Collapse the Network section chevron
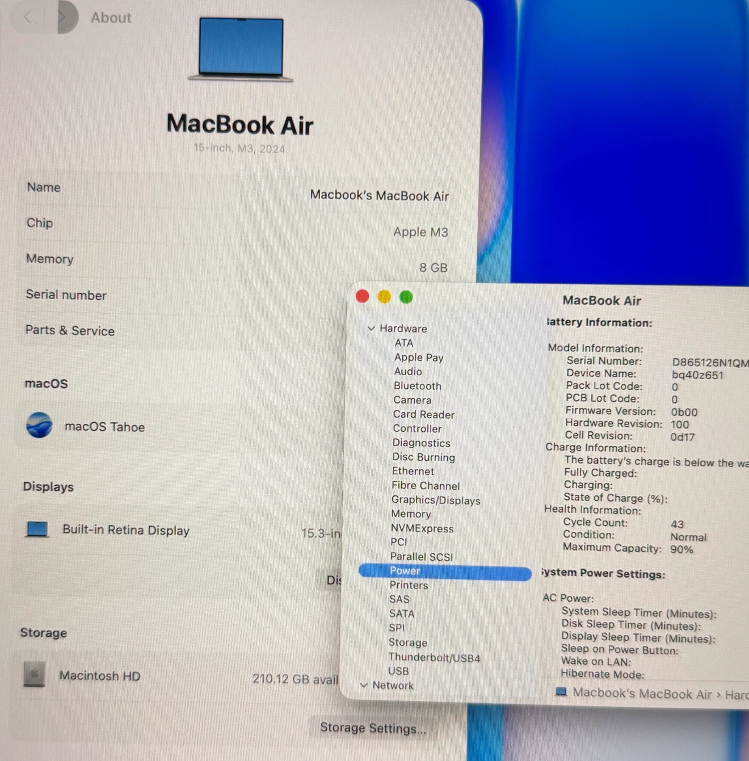The image size is (749, 761). (364, 685)
